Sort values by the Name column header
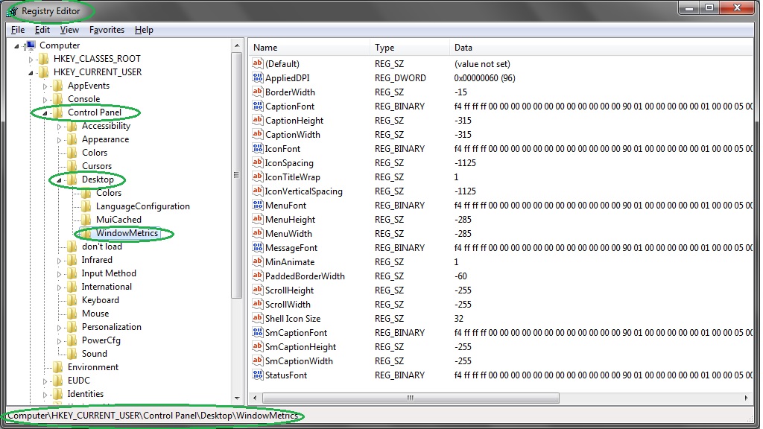Image resolution: width=763 pixels, height=429 pixels. (310, 48)
